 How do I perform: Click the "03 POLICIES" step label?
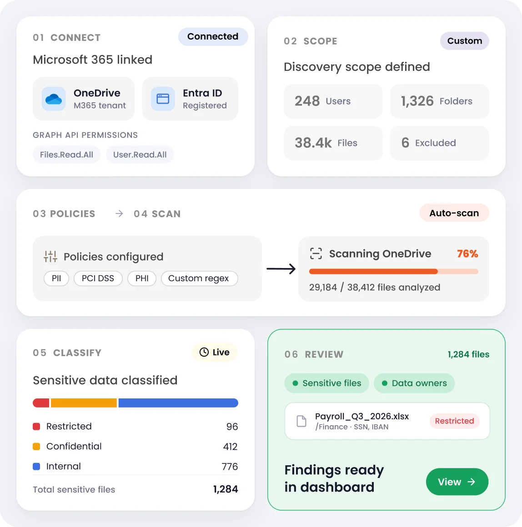point(64,214)
